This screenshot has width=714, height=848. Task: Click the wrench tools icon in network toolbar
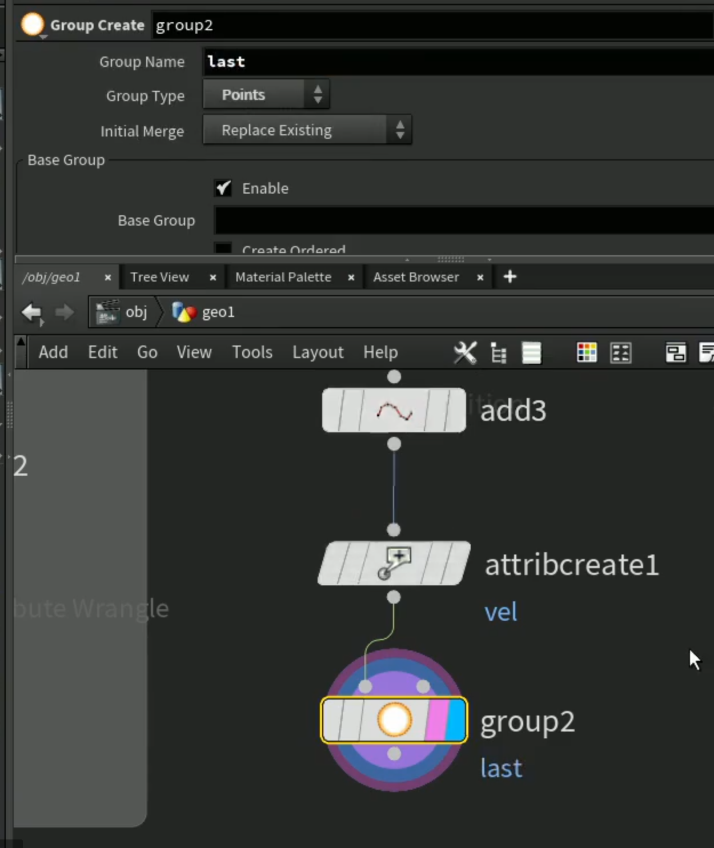[465, 353]
